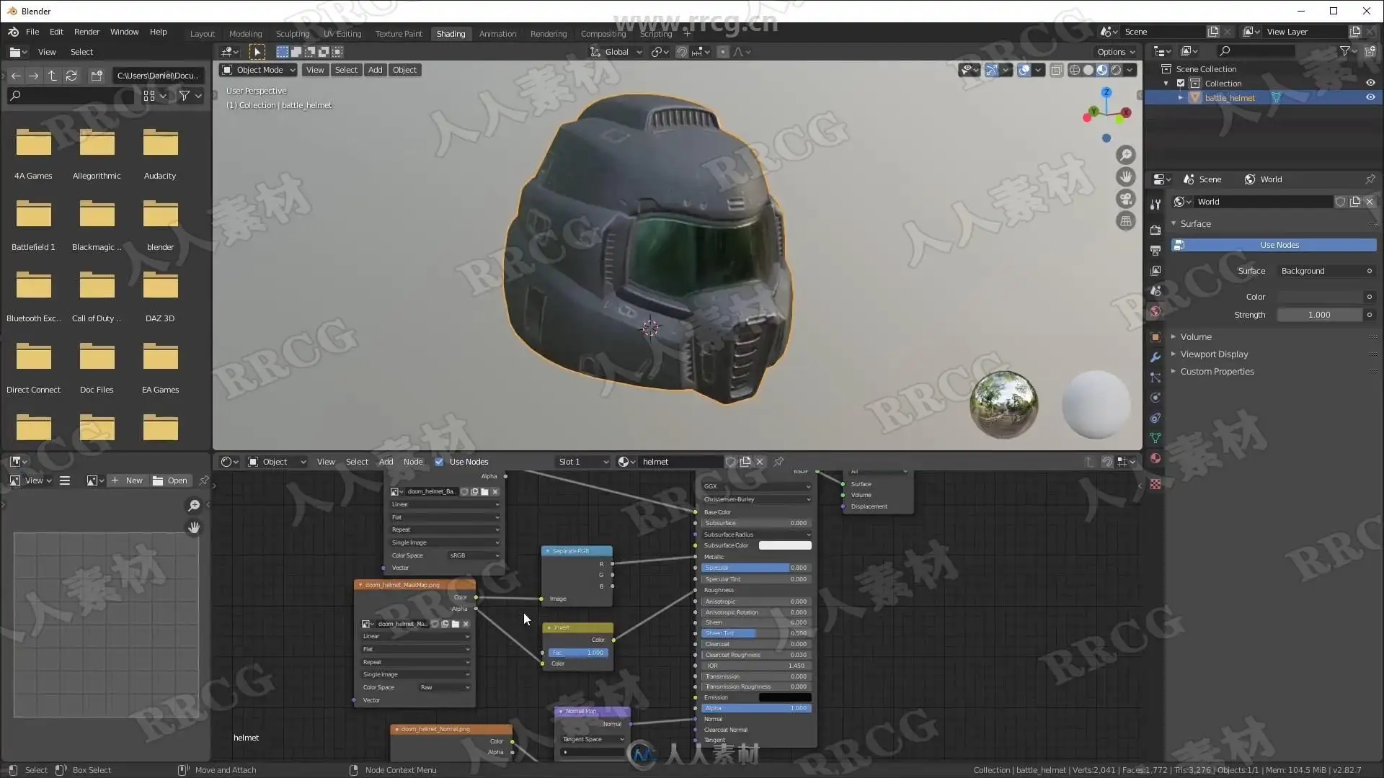Toggle camera view icon in viewport
1384x778 pixels.
[x=1125, y=199]
